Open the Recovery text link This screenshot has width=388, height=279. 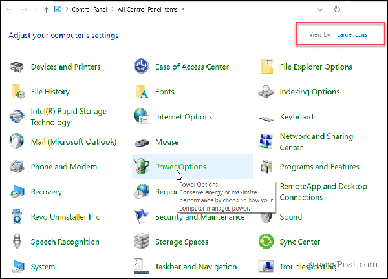click(x=47, y=192)
